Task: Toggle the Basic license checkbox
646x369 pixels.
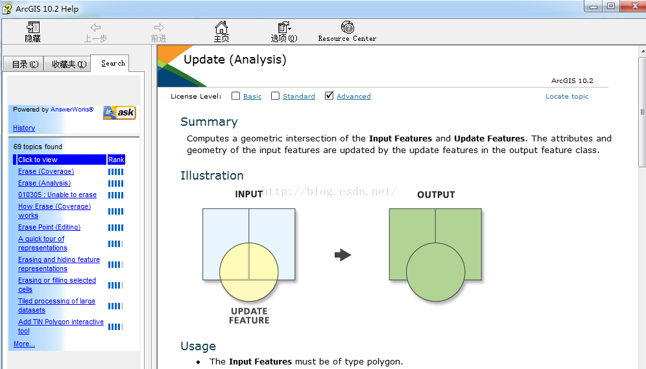Action: [x=235, y=96]
